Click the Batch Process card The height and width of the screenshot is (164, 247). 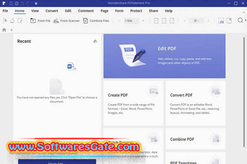tap(133, 146)
